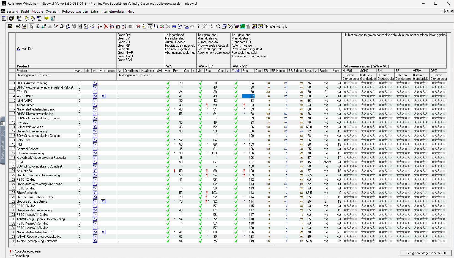Open the Help menu

click(x=131, y=12)
